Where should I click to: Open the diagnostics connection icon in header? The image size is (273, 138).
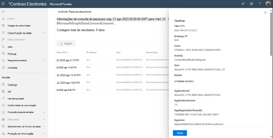point(243,4)
